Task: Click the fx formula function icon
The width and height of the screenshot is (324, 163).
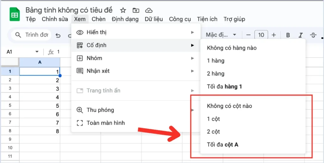Action: click(51, 52)
